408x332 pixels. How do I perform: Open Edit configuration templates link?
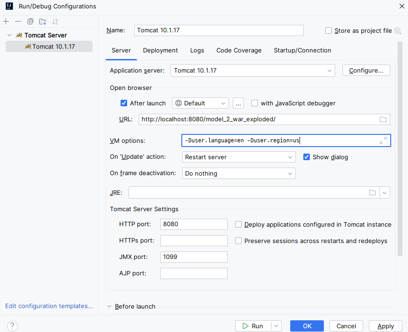click(x=49, y=306)
